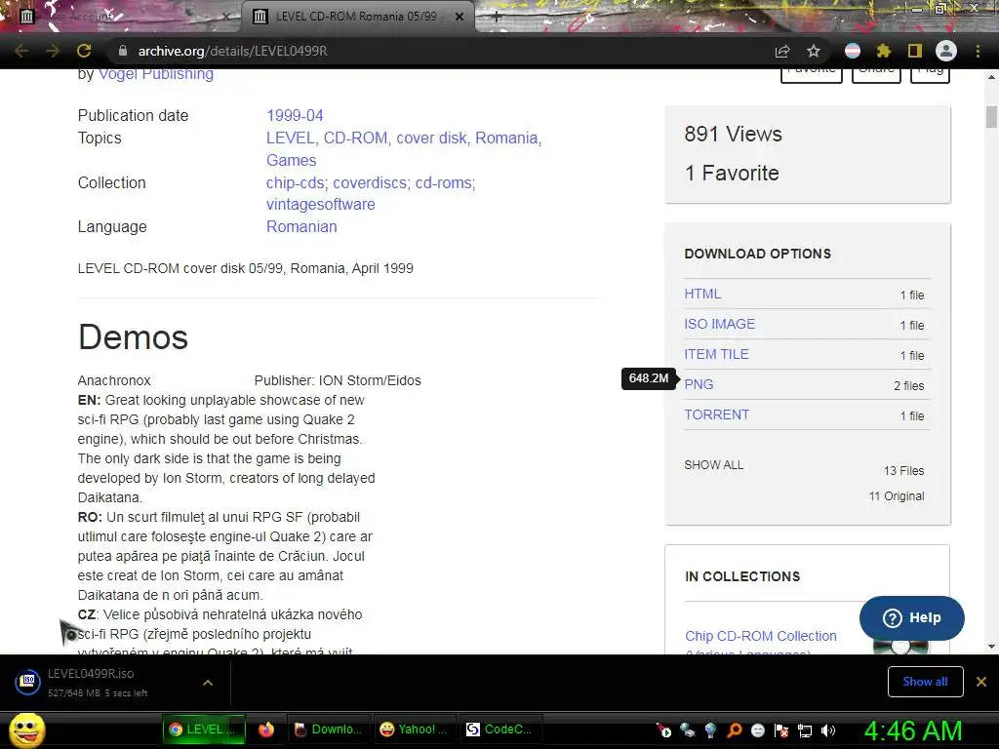Click the safely remove hardware tray icon

pyautogui.click(x=688, y=729)
